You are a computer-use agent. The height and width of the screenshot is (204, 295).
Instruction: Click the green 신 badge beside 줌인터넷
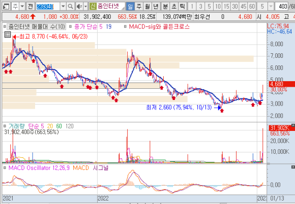93,7
